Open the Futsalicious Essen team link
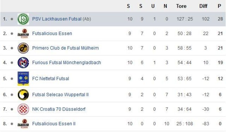The image size is (226, 132). point(52,34)
